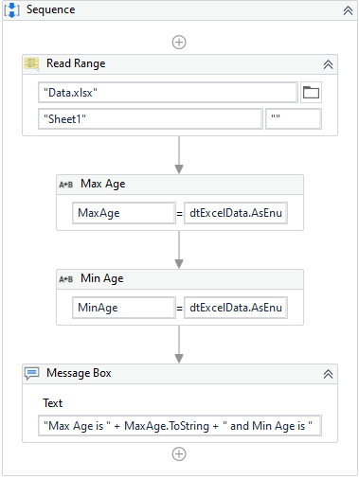Select the Message Box title text
The height and width of the screenshot is (479, 359).
79,373
